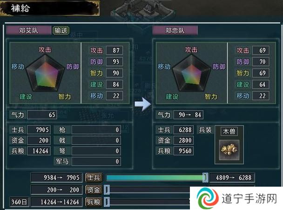
Task: Click the 资金 transfer row button
Action: [94, 190]
